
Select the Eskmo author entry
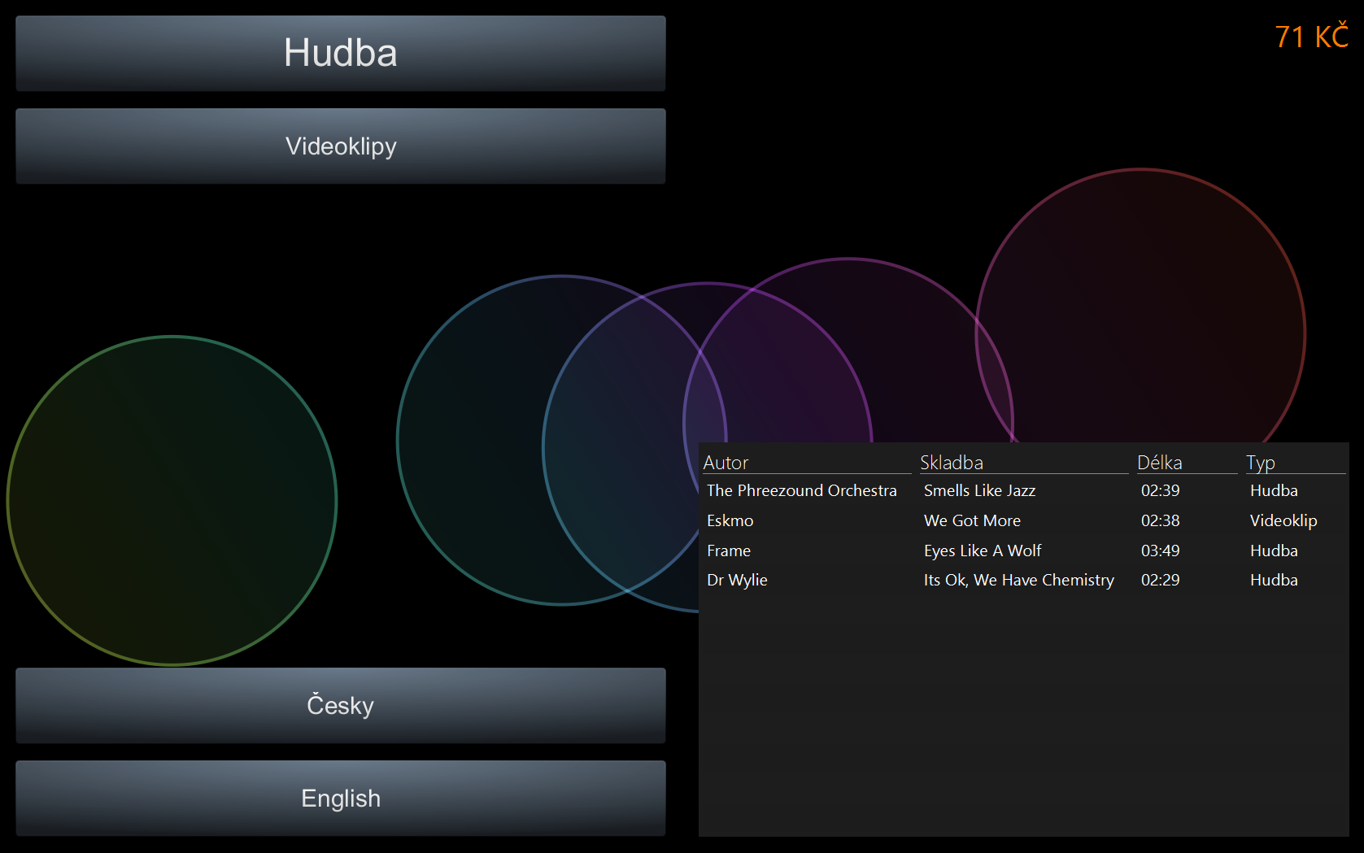[x=730, y=520]
